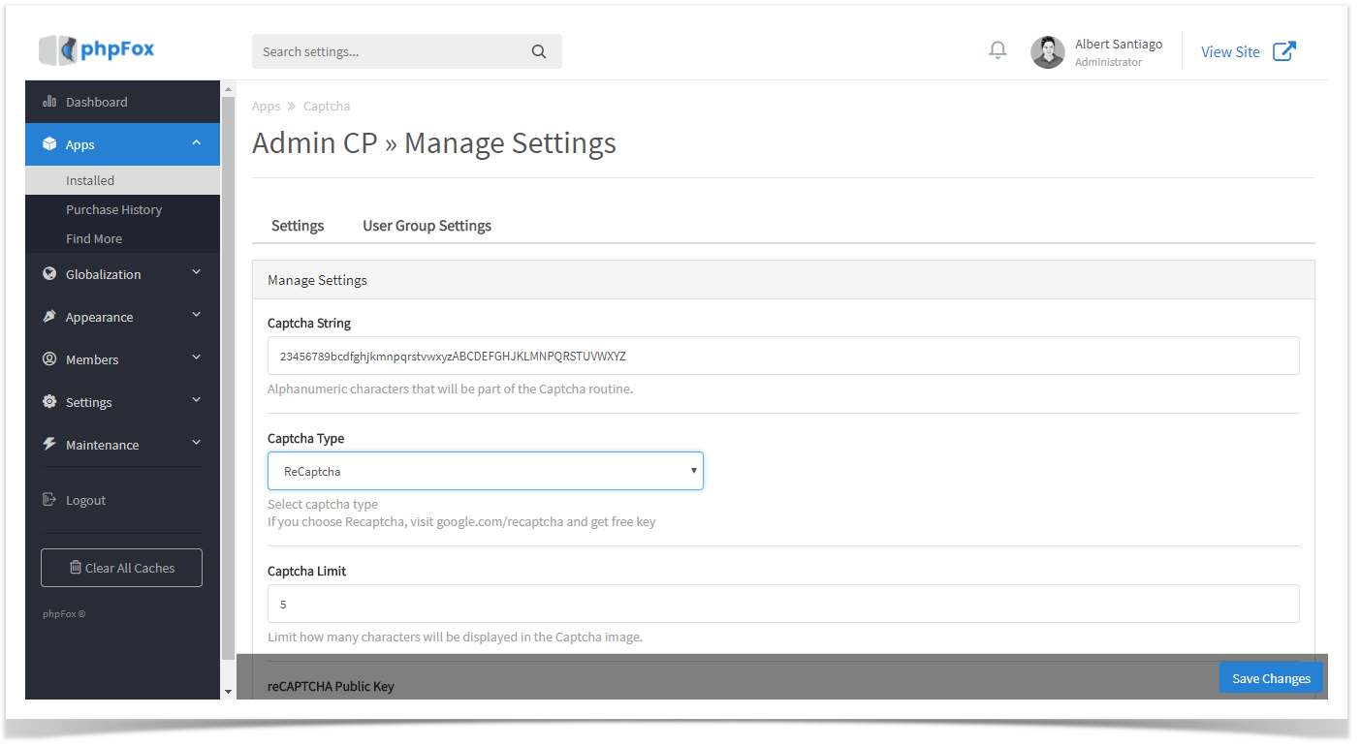Expand the Maintenance menu chevron
1361x747 pixels.
tap(197, 444)
